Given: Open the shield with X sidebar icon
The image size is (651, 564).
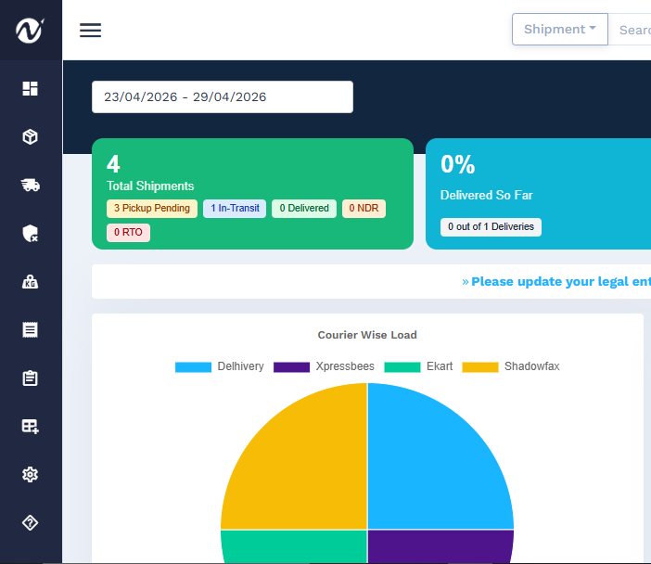Looking at the screenshot, I should [30, 234].
